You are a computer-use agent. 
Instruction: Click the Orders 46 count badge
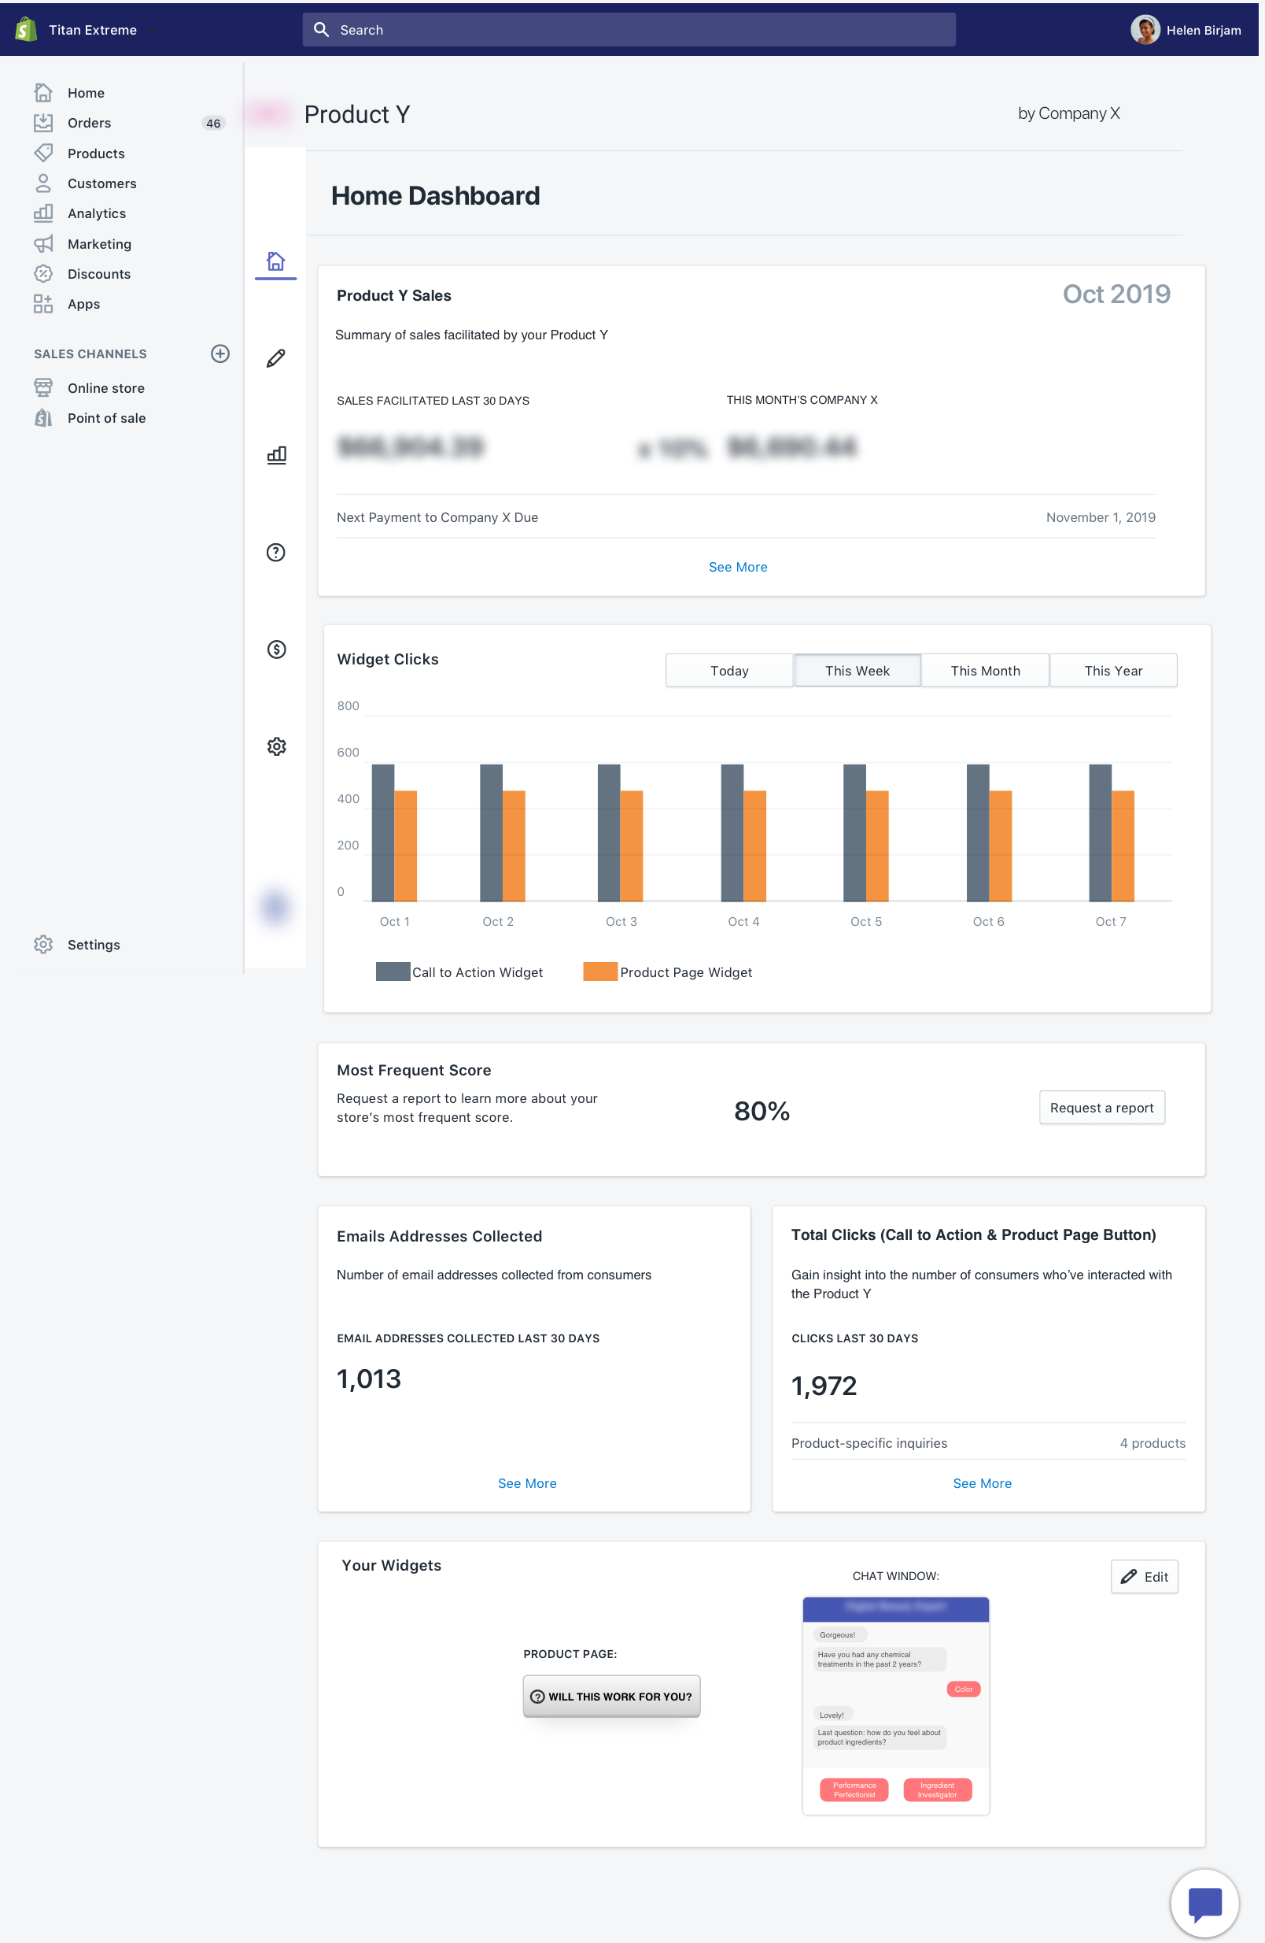click(x=213, y=124)
